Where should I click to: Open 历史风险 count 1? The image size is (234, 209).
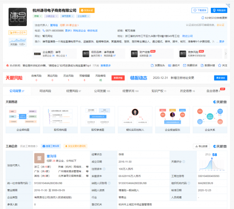[69, 80]
